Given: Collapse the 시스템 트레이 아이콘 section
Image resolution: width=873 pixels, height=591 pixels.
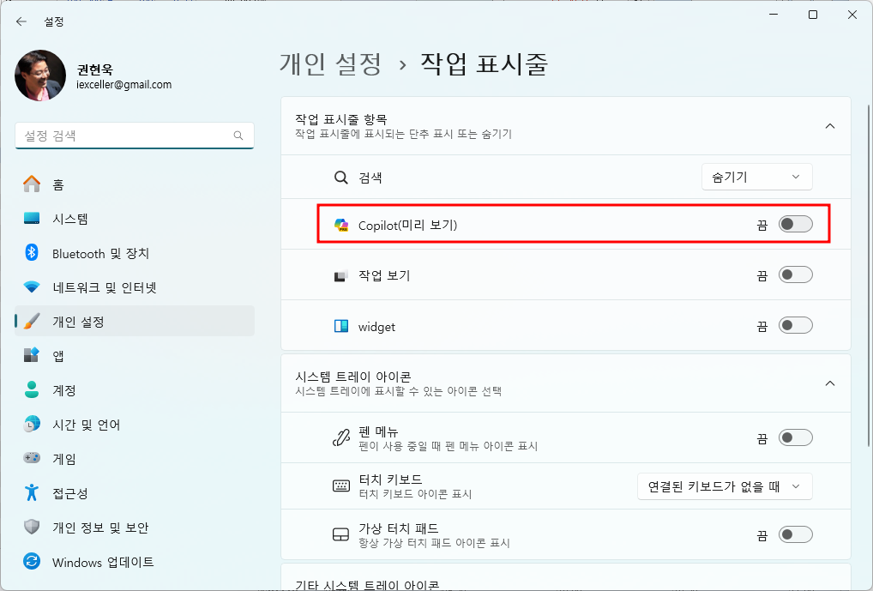Looking at the screenshot, I should [829, 383].
